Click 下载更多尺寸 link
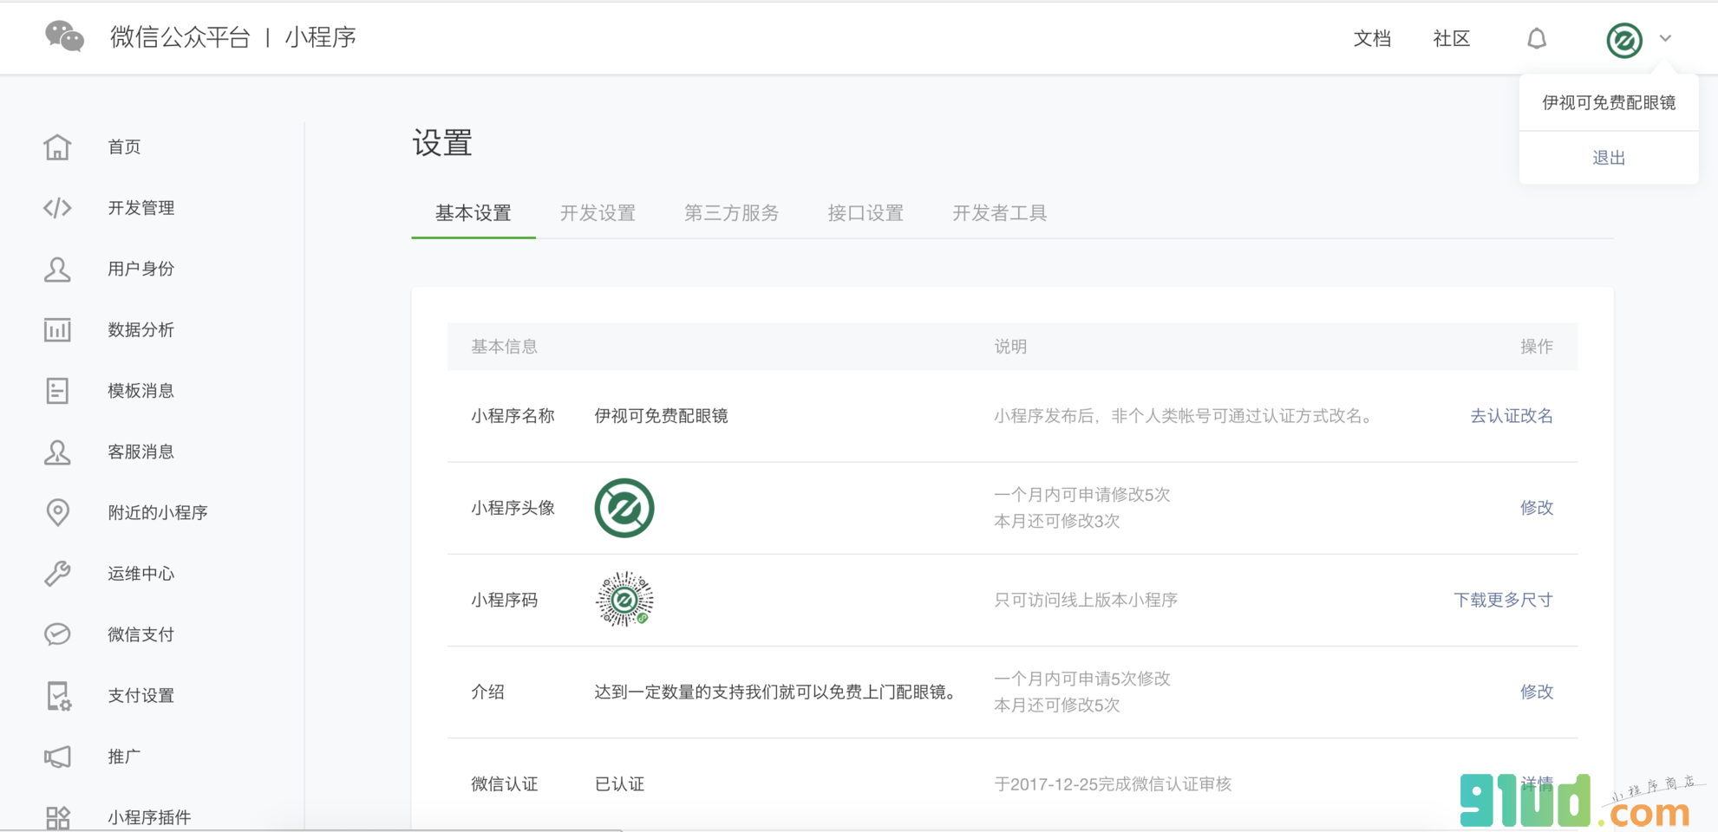1718x832 pixels. point(1503,600)
